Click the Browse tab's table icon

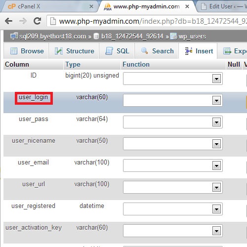tap(14, 51)
